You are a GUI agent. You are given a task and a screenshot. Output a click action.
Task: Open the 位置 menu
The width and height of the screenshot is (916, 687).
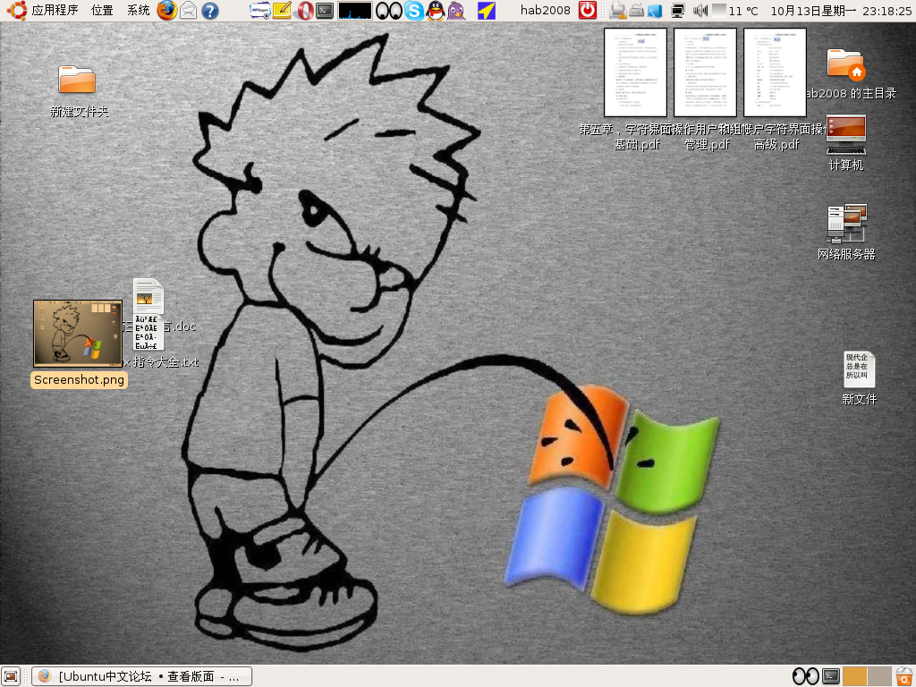[x=102, y=10]
